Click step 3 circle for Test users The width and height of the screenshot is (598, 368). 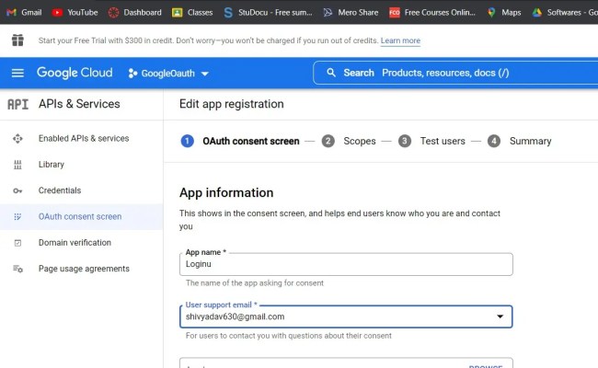pyautogui.click(x=405, y=141)
